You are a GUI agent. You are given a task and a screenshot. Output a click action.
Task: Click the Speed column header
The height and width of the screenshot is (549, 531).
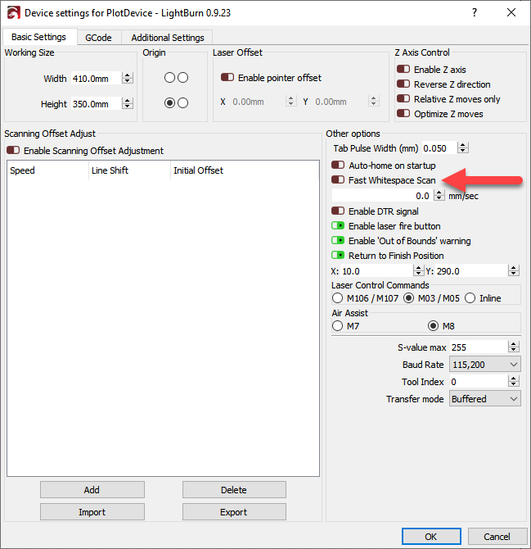pos(48,170)
